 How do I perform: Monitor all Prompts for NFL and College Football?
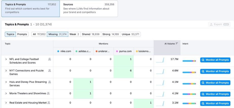tap(215, 60)
